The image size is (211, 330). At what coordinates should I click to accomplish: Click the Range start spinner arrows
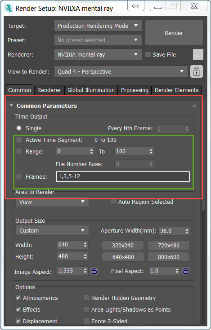[91, 151]
